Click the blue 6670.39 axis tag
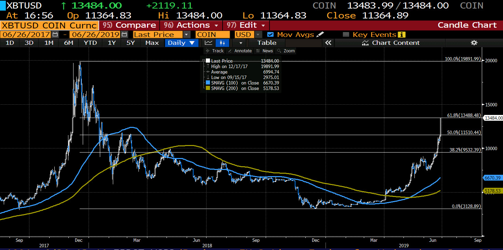 (493, 178)
